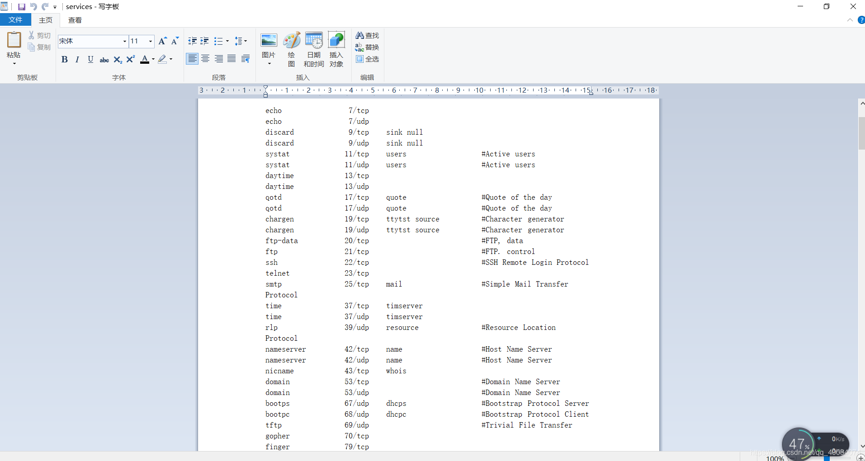
Task: Click the scroll down arrow
Action: click(861, 446)
